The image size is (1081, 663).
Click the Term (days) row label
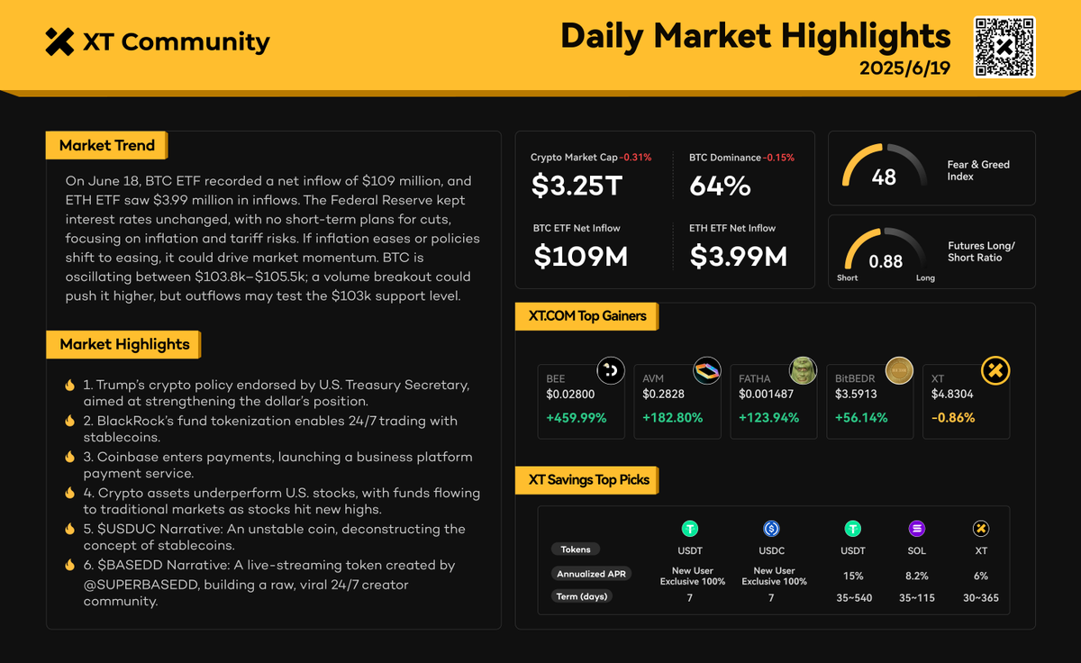click(584, 596)
